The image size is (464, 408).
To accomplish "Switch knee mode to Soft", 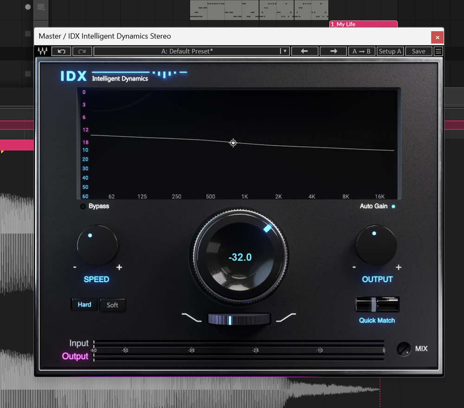I will pos(112,305).
